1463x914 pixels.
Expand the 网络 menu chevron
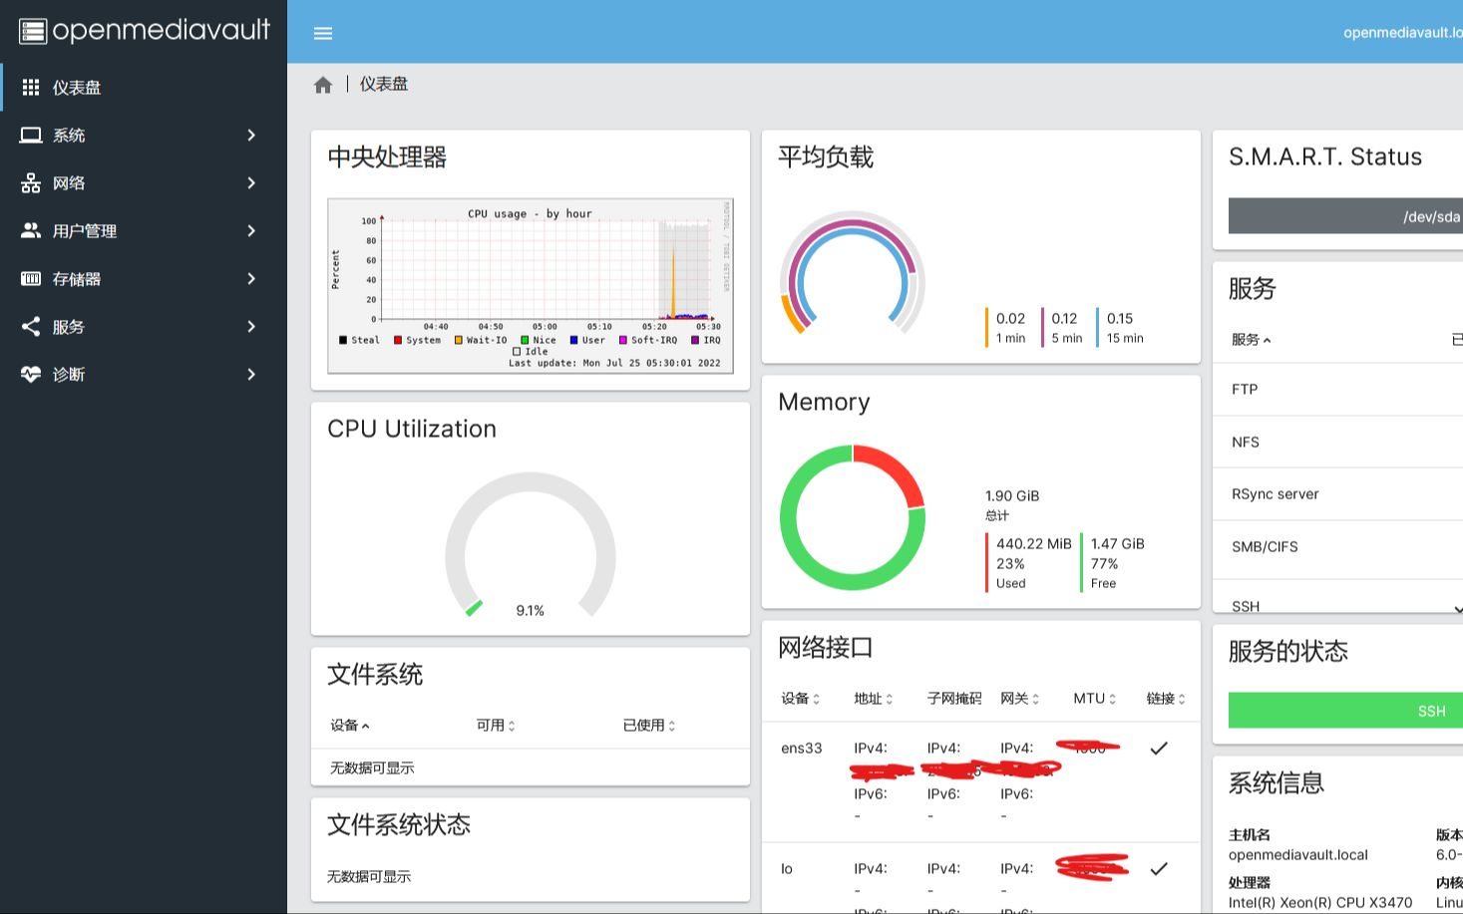click(x=251, y=182)
